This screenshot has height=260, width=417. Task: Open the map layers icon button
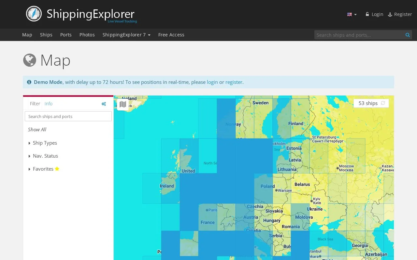point(123,104)
